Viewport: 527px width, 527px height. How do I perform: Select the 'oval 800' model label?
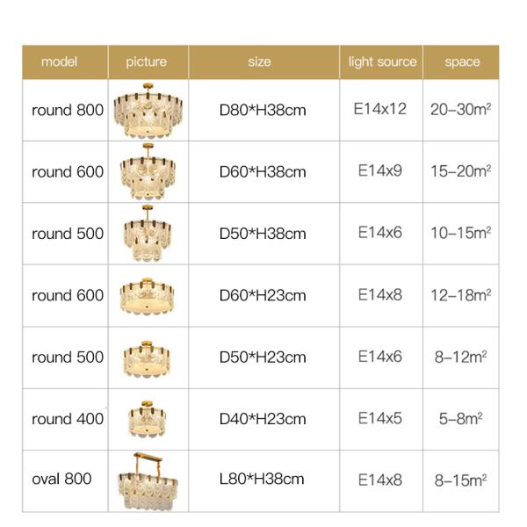61,480
